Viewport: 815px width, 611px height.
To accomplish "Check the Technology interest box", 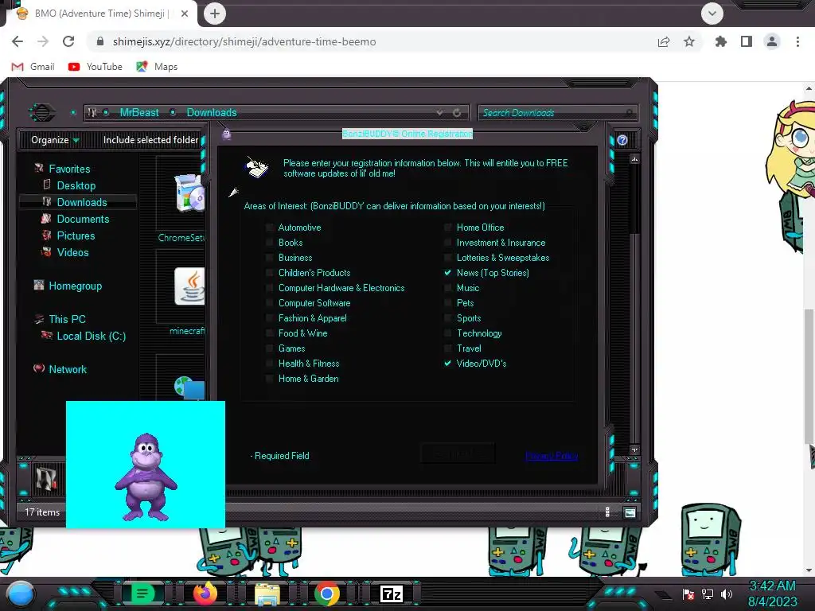I will click(447, 333).
